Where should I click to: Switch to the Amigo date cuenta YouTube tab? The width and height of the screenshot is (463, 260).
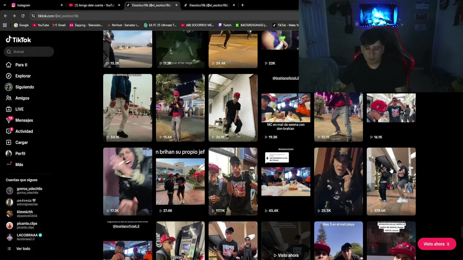coord(95,5)
